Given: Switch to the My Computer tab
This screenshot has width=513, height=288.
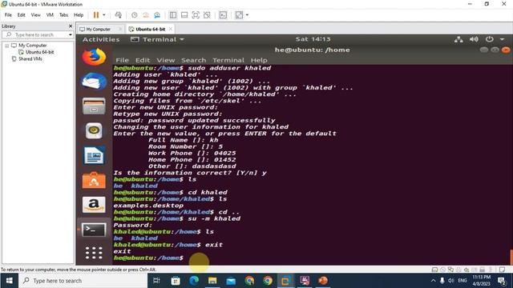Looking at the screenshot, I should click(99, 29).
